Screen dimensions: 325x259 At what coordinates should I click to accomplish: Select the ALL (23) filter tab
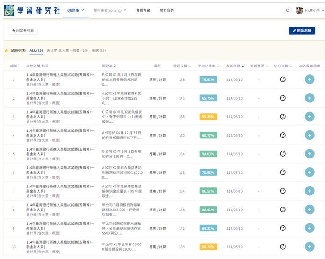tap(36, 50)
